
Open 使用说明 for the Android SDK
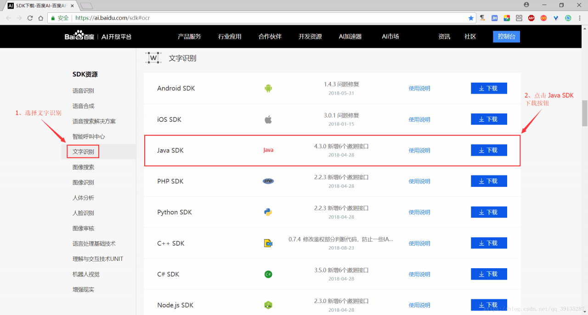(419, 89)
